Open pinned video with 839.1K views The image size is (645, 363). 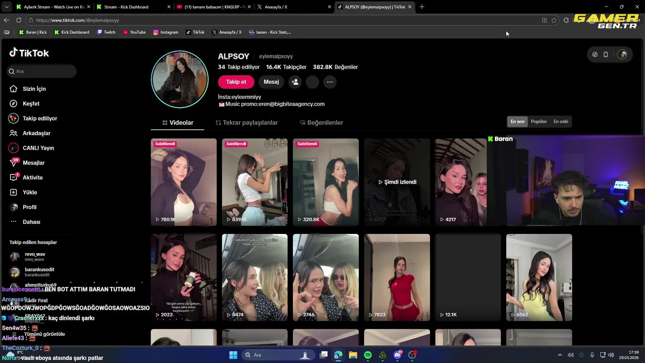click(254, 182)
